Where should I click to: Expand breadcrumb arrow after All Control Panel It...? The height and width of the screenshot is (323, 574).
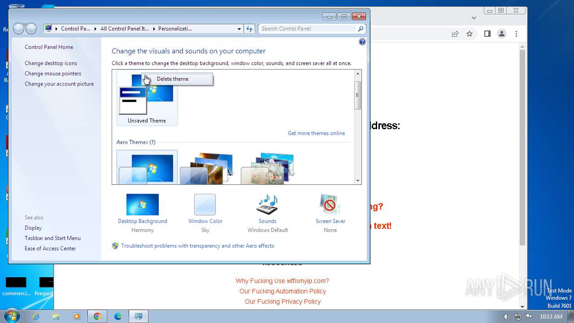tap(154, 29)
